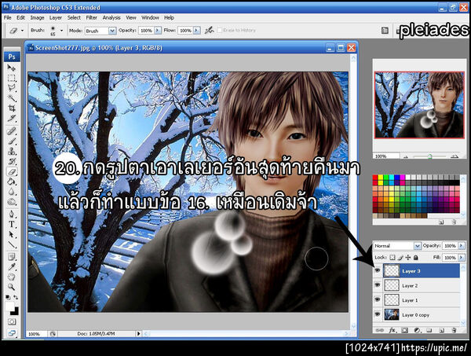
Task: Select the Rectangular Marquee tool
Action: 12,78
